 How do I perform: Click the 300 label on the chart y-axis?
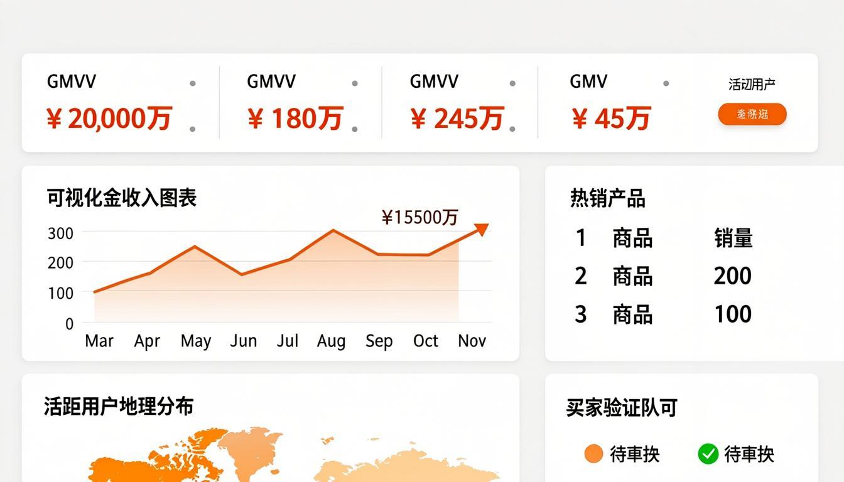tap(60, 233)
